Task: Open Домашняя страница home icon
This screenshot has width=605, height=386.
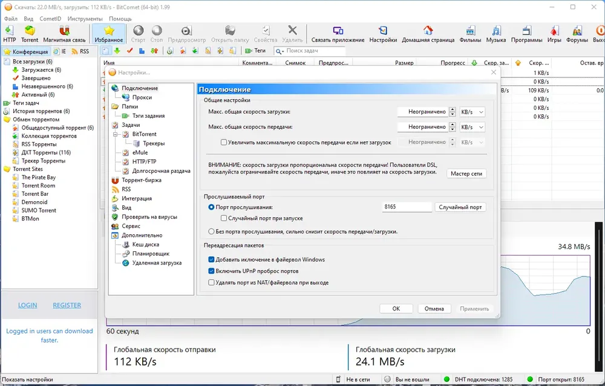Action: 428,30
